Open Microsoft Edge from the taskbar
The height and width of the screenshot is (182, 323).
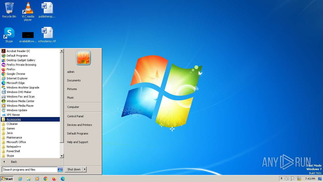(x=63, y=179)
